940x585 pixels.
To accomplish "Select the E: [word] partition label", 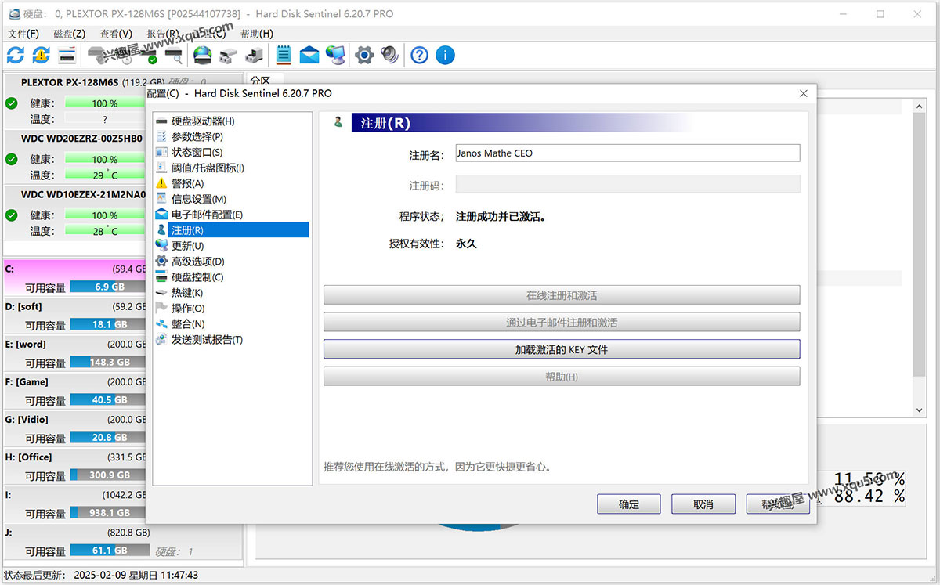I will click(x=25, y=345).
